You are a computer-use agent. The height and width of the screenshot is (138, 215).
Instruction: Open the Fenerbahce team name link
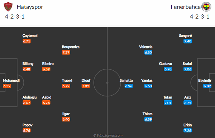click(186, 7)
